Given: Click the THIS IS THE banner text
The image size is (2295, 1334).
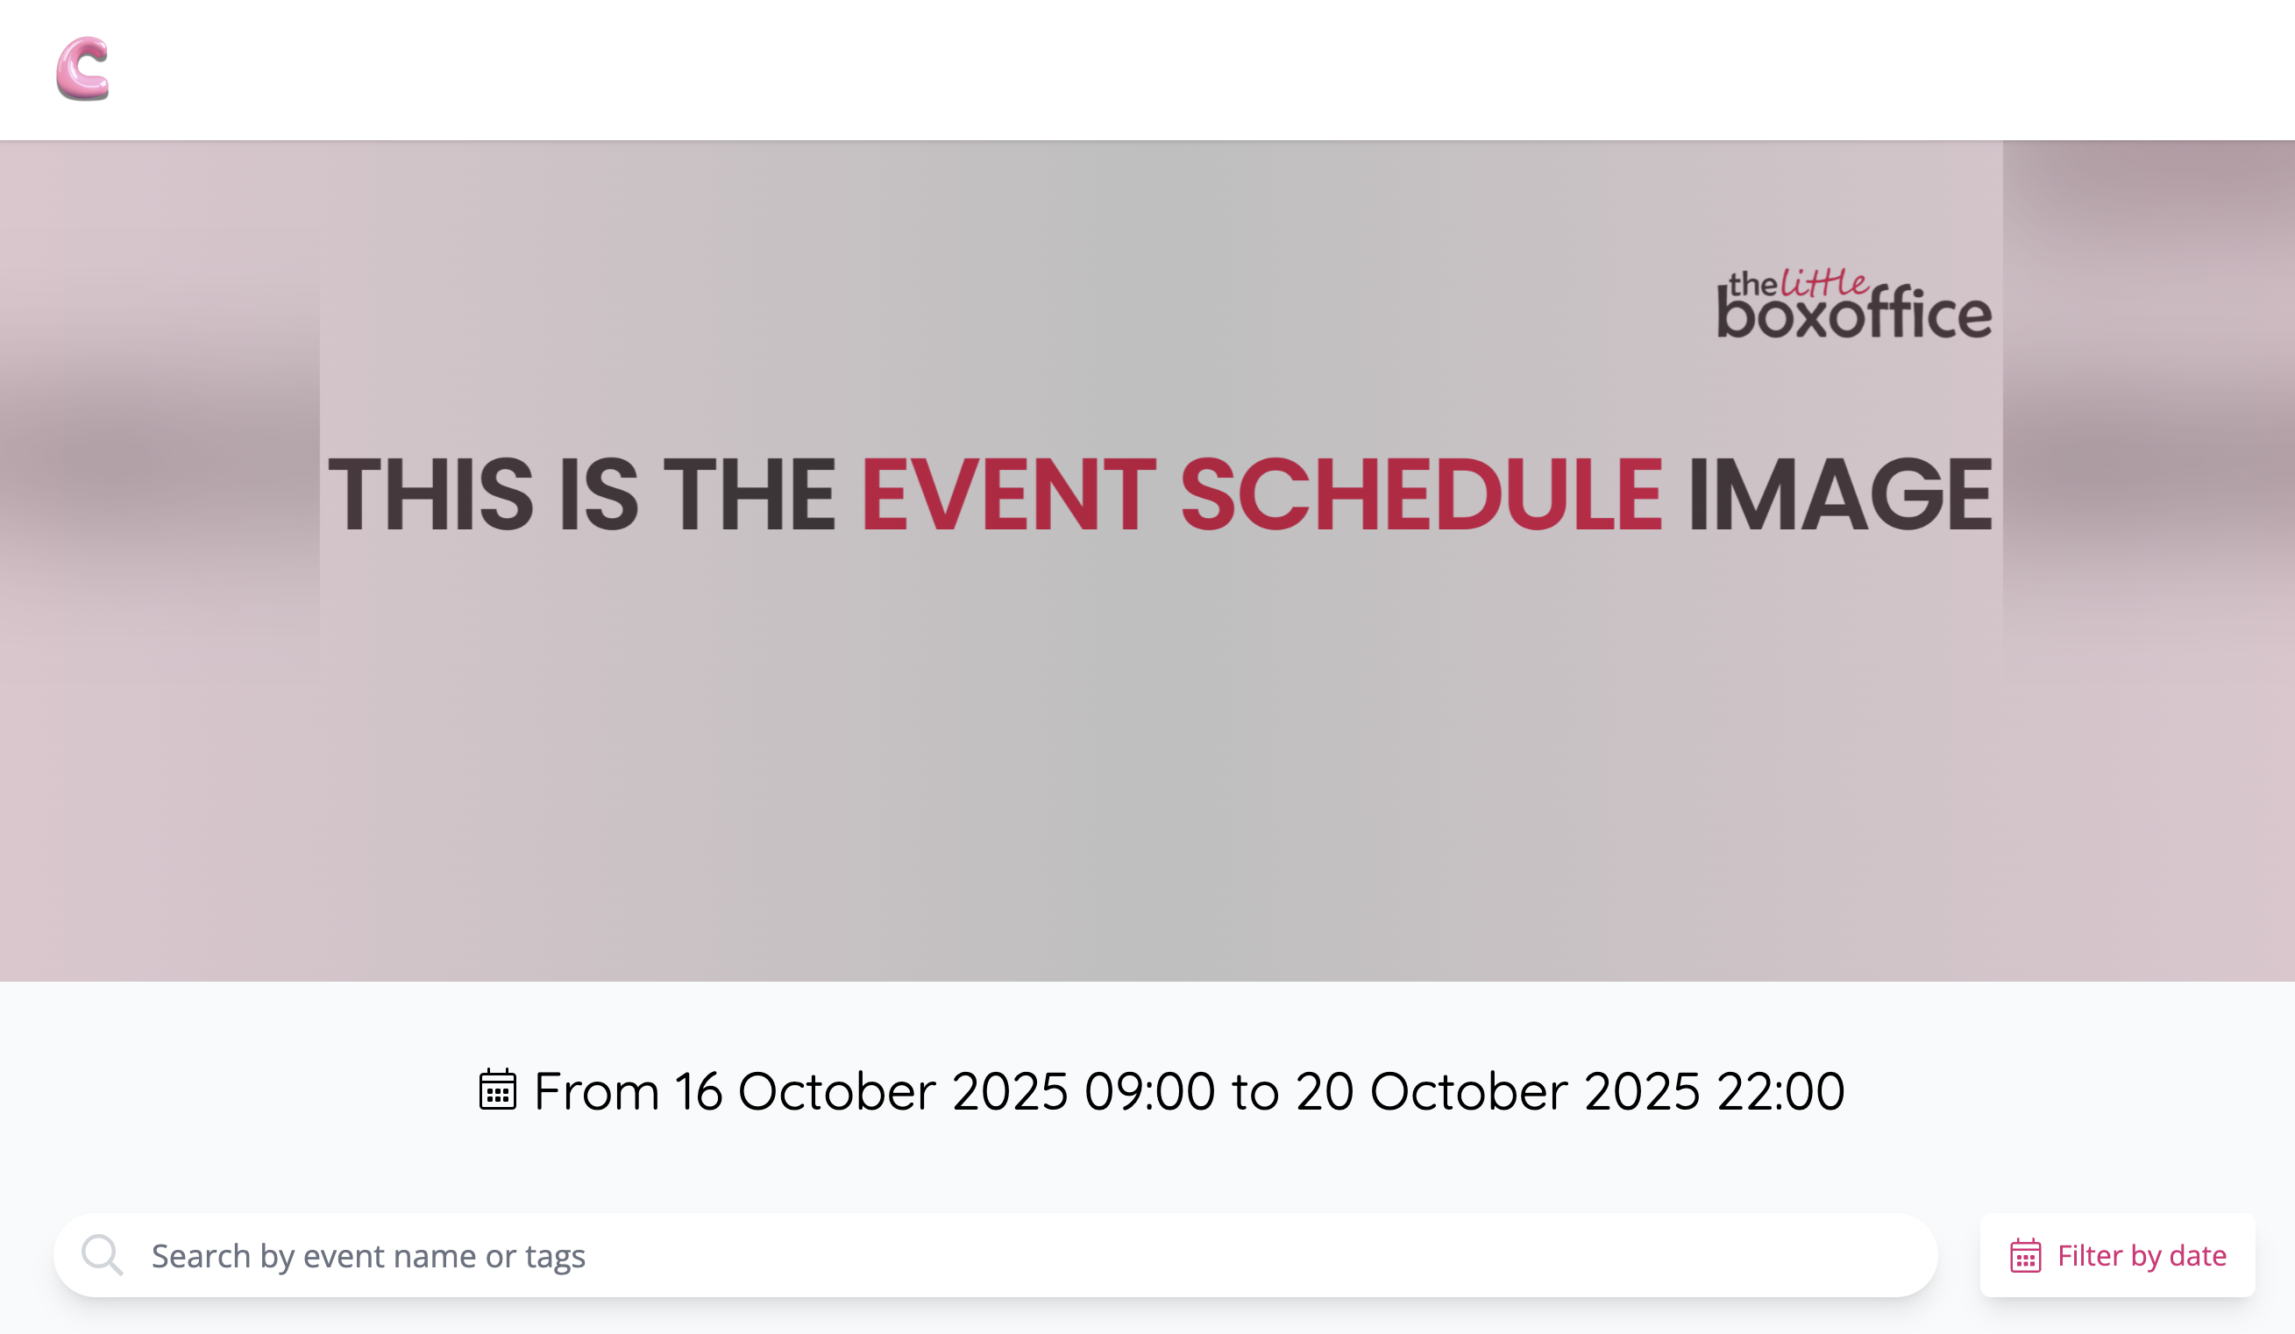Looking at the screenshot, I should 581,494.
